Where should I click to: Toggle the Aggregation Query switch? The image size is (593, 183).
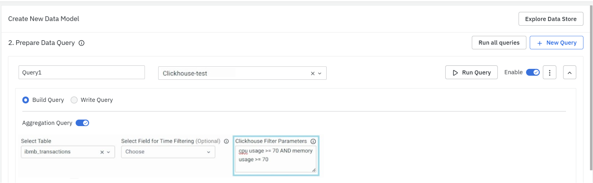pos(82,123)
